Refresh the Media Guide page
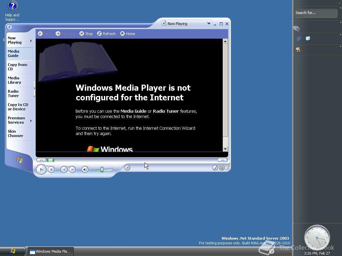342x256 pixels. point(107,34)
